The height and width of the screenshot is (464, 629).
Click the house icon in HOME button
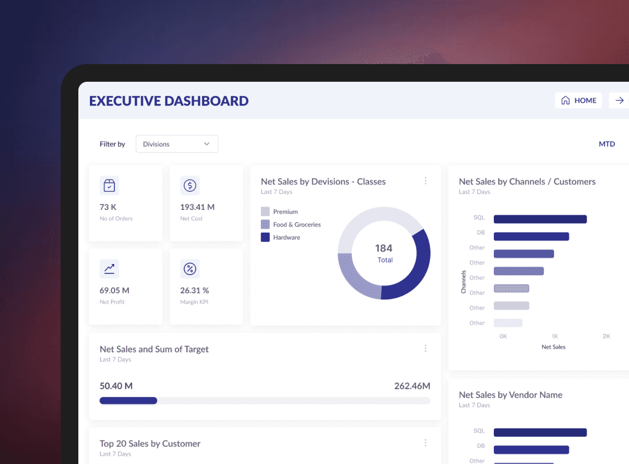[565, 101]
